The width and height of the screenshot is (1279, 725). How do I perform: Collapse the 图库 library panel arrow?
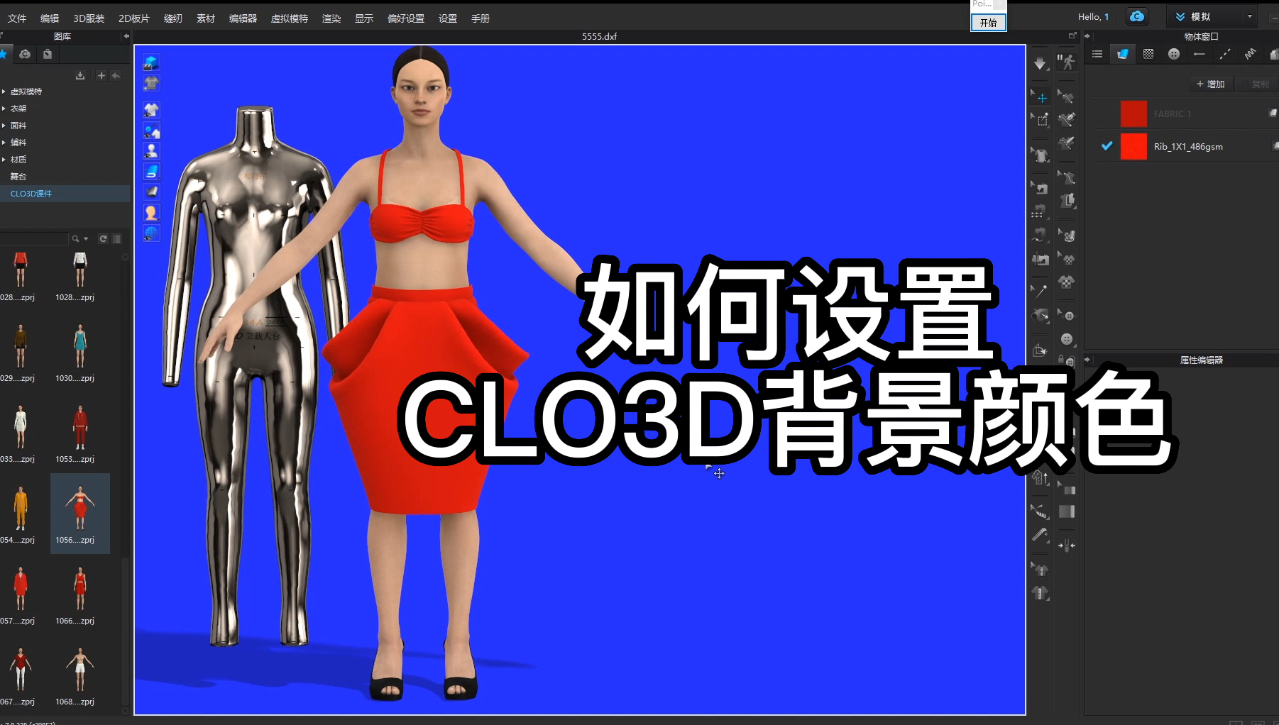point(126,36)
